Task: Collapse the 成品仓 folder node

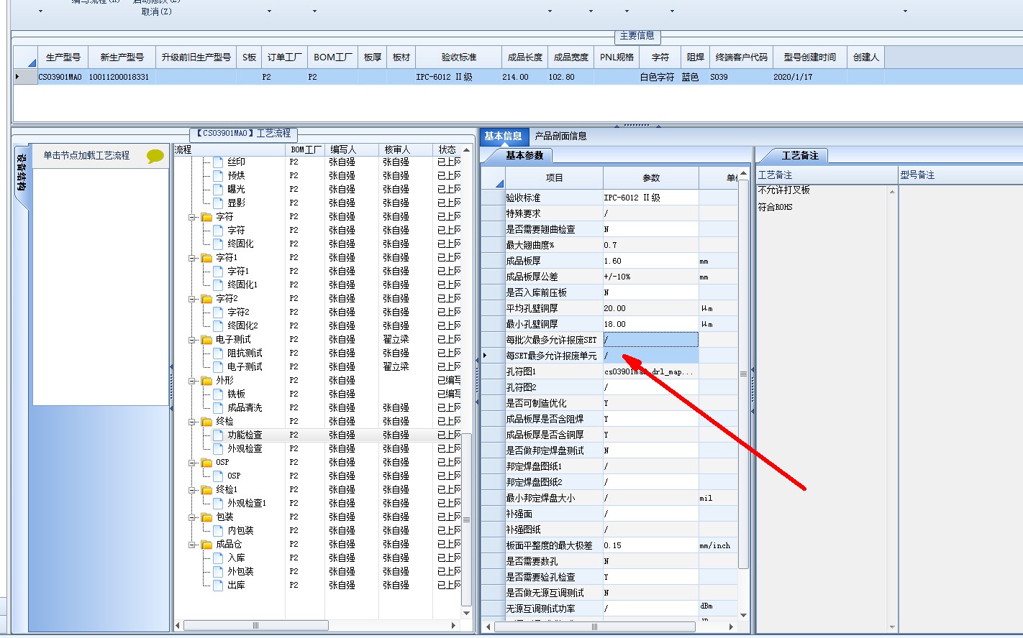Action: tap(193, 545)
